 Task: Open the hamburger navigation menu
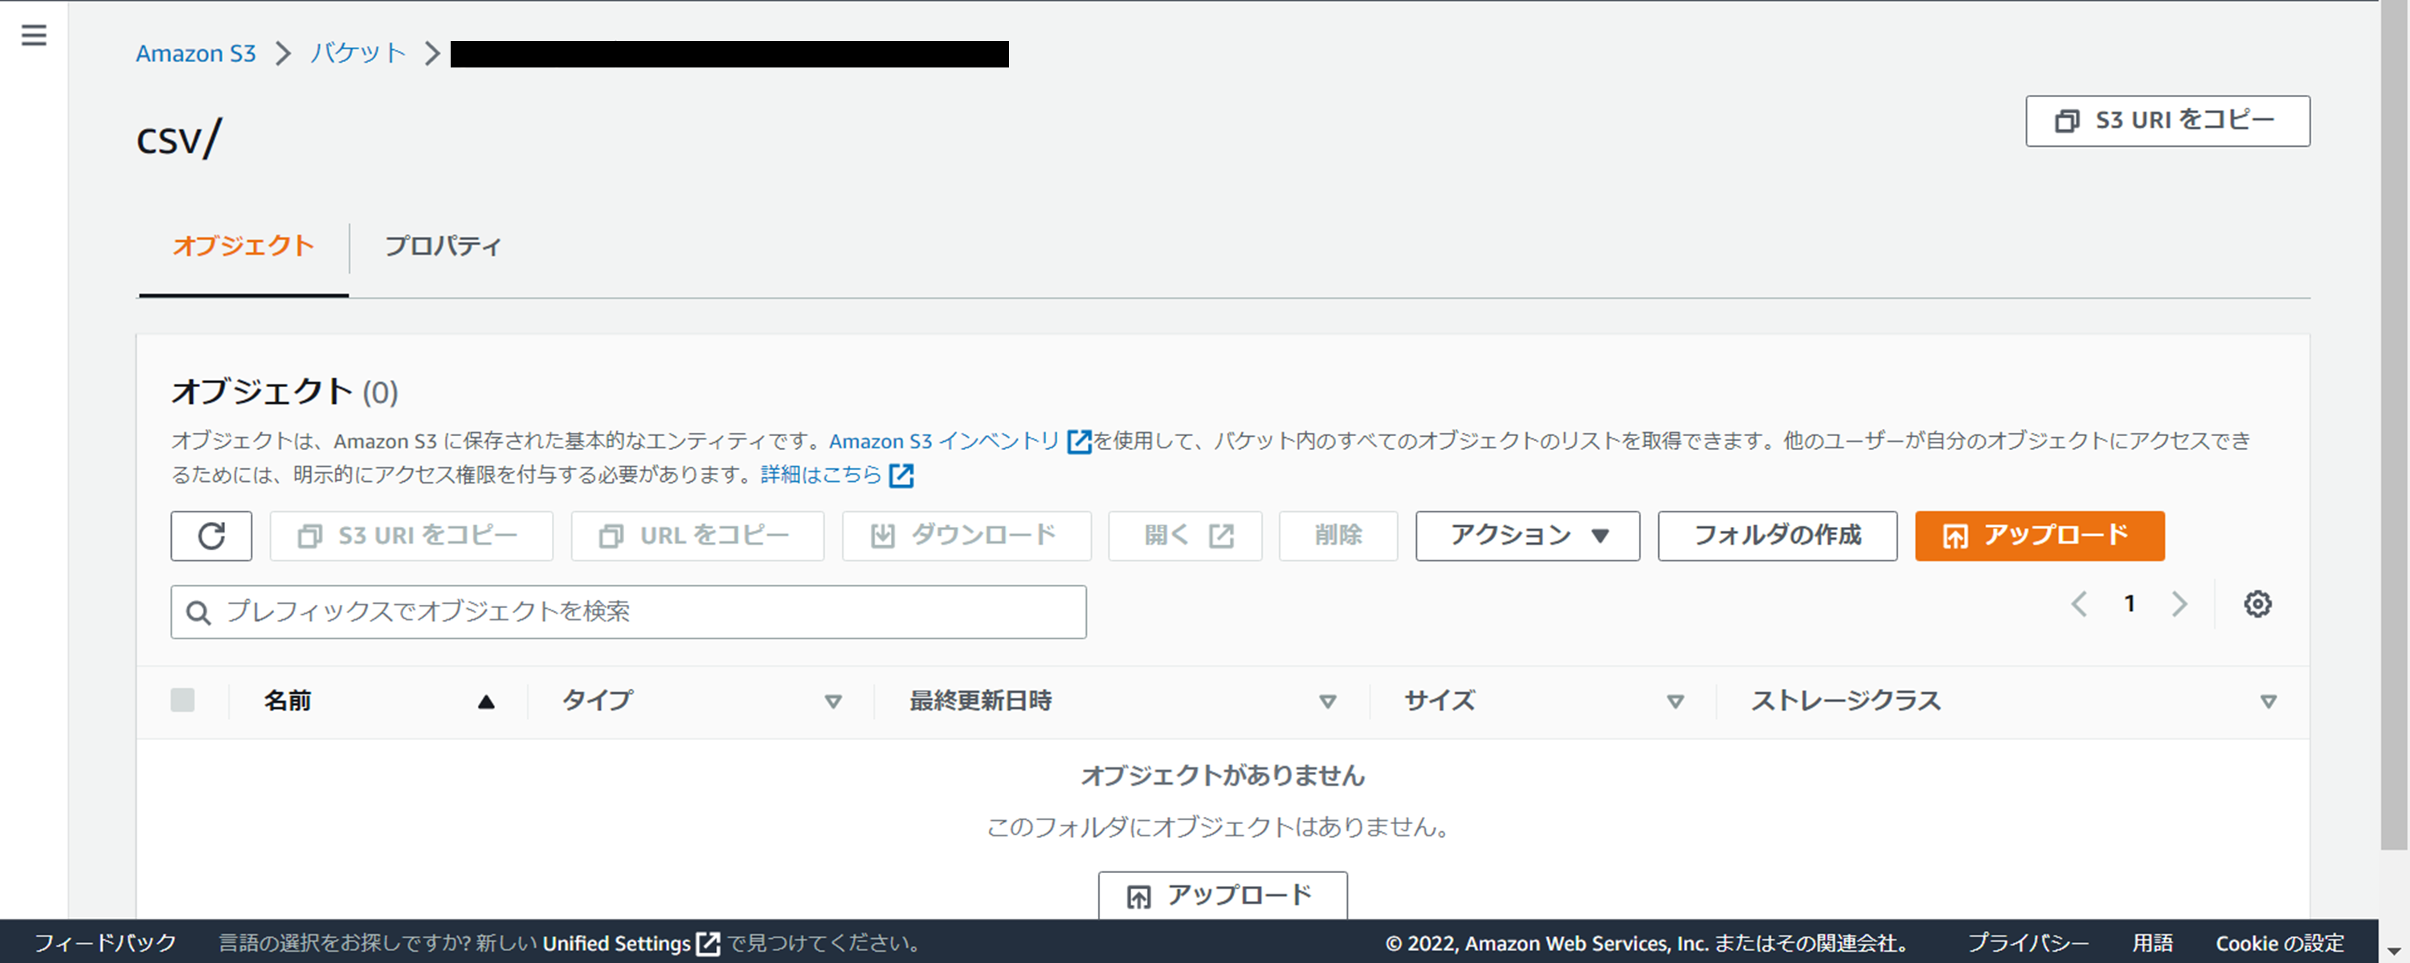click(x=34, y=35)
